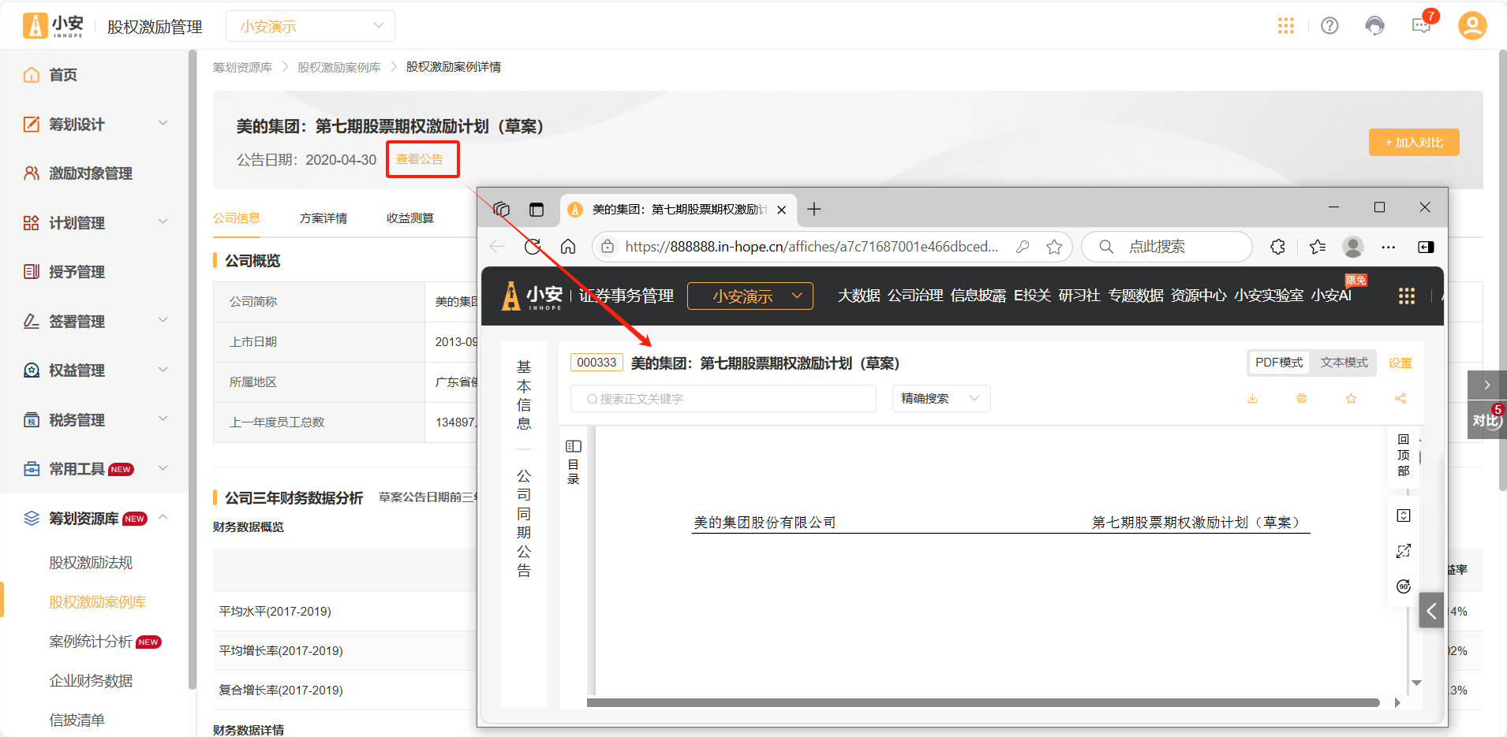Click the right-arrow expand button above 对比
Viewport: 1507px width, 737px height.
tap(1486, 385)
